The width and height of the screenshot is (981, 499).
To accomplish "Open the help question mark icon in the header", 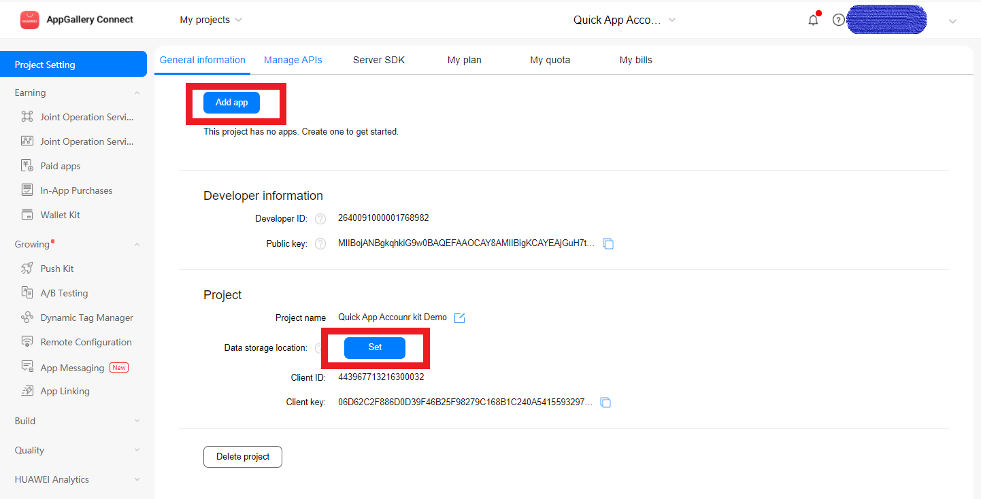I will (838, 20).
